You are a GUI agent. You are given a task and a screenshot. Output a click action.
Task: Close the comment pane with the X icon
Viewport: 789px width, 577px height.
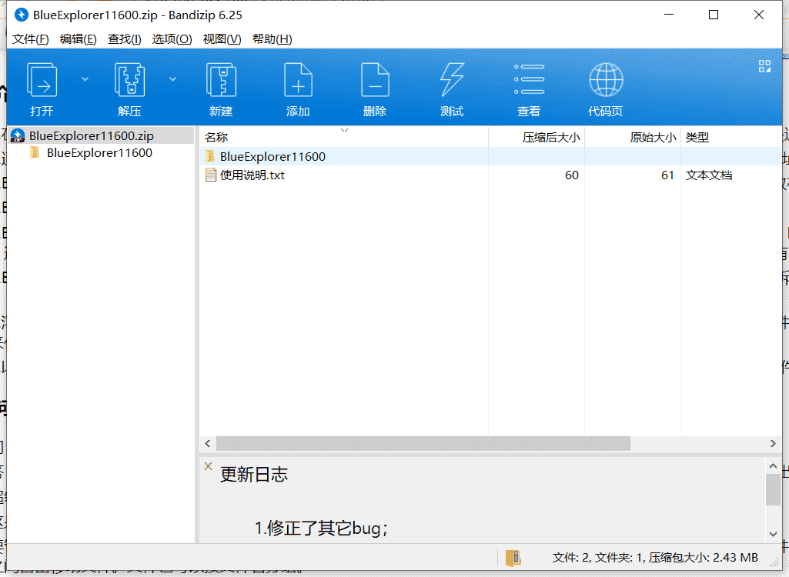pyautogui.click(x=209, y=466)
